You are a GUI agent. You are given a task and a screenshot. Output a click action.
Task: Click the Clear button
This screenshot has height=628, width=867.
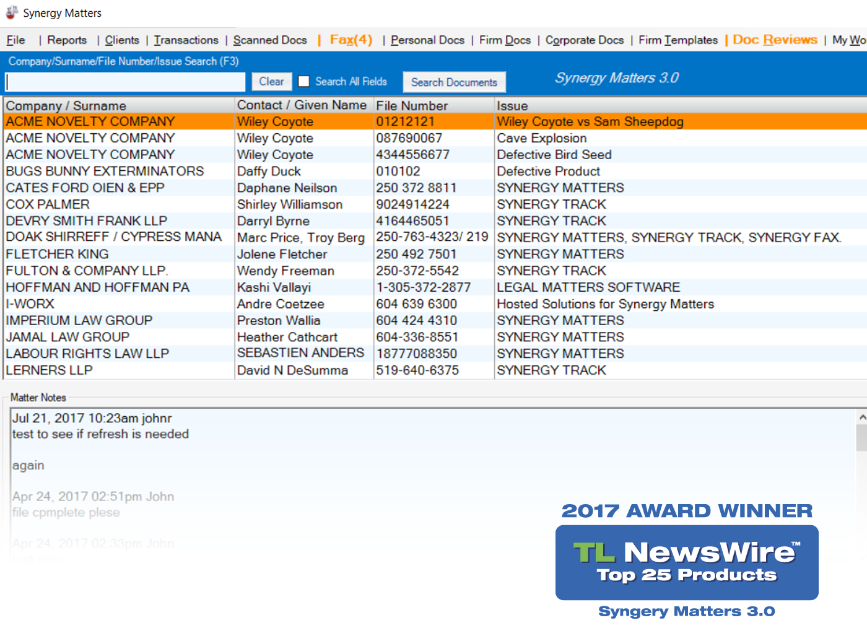pyautogui.click(x=271, y=82)
